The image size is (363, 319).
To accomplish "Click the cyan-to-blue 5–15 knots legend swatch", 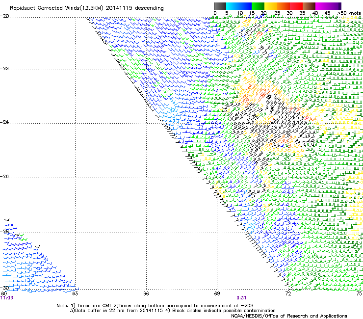I will pyautogui.click(x=239, y=6).
